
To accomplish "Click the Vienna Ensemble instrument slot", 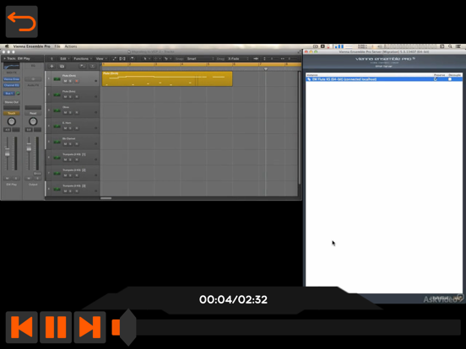I will (x=12, y=79).
